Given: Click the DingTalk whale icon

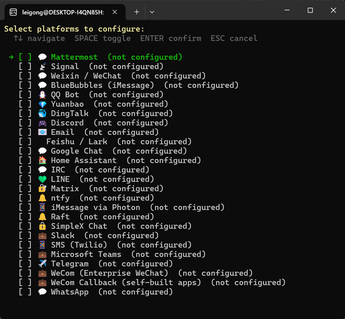Looking at the screenshot, I should [43, 113].
